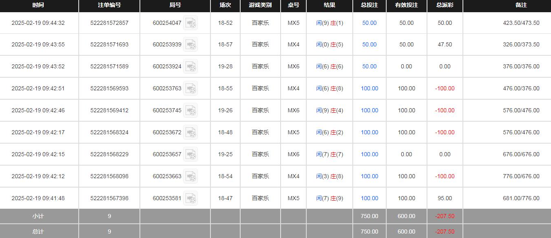Image resolution: width=551 pixels, height=238 pixels.
Task: Click the 总投注 column header
Action: 369,5
